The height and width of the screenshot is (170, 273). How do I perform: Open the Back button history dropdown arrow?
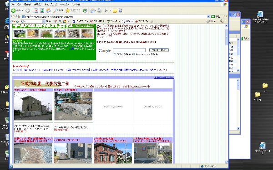click(23, 11)
